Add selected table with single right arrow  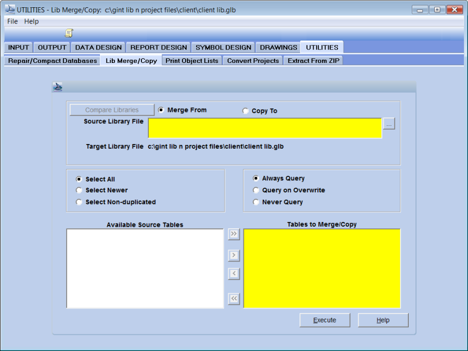[234, 255]
